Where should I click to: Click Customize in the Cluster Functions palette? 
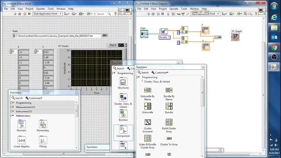(x=160, y=72)
